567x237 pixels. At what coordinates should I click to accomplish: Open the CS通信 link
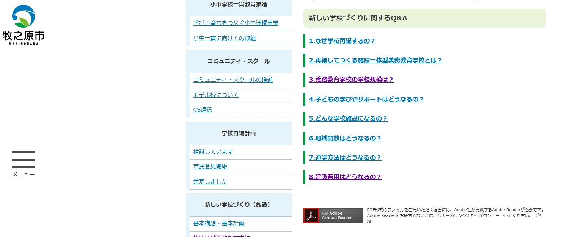203,110
